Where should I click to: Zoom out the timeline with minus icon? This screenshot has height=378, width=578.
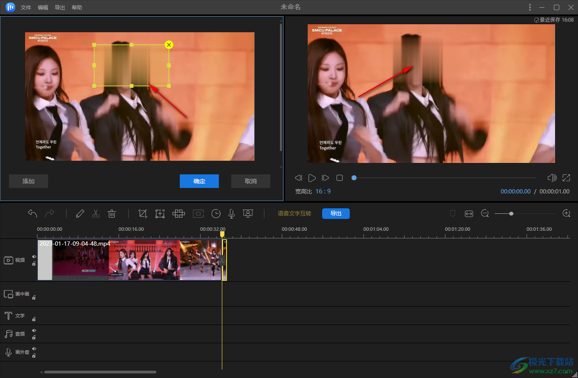(485, 213)
